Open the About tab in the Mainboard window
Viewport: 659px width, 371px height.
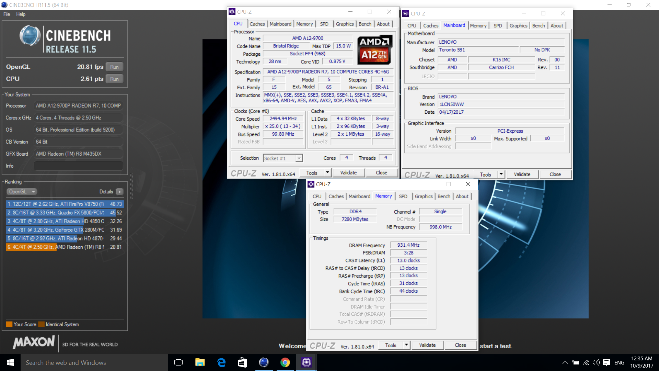[x=557, y=25]
